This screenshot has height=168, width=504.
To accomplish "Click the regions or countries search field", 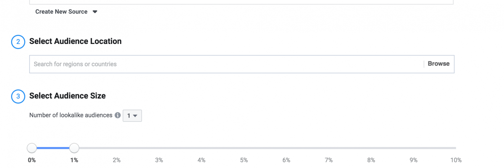I will pyautogui.click(x=227, y=64).
